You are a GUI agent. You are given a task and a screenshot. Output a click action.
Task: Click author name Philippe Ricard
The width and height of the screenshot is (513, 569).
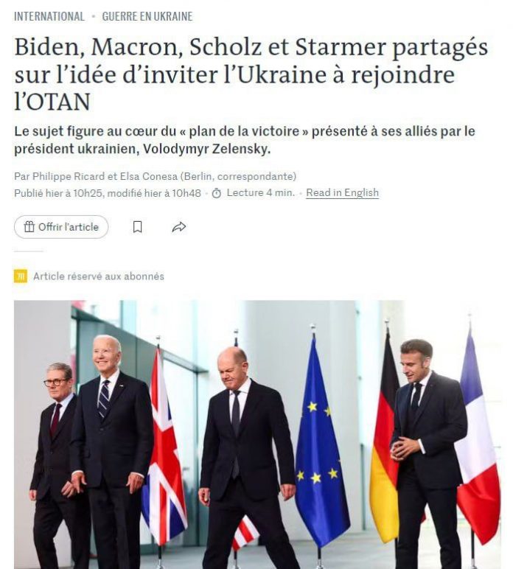(69, 176)
